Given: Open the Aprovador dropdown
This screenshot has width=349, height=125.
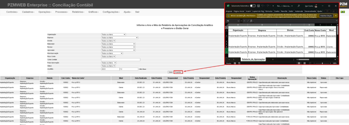Looking at the screenshot, I should coord(118,50).
